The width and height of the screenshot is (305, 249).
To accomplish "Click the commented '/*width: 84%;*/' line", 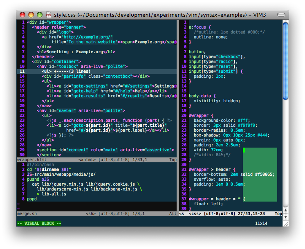I will click(x=212, y=155).
